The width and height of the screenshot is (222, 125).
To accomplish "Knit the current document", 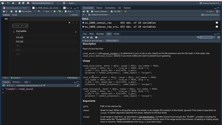I will click(x=46, y=11).
